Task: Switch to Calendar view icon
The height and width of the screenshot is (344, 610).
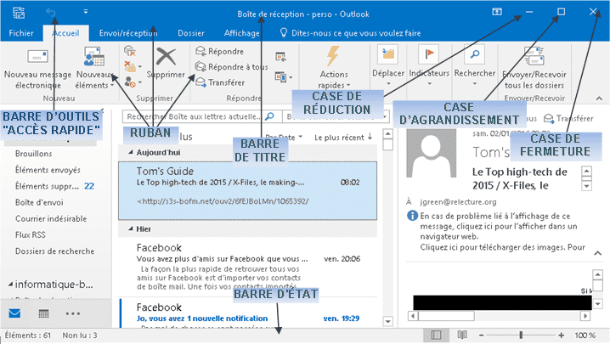Action: pos(43,313)
